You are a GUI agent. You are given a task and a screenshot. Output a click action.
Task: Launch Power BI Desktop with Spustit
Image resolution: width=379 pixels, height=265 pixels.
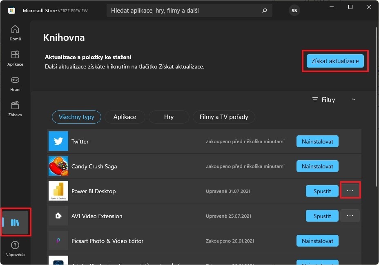(x=322, y=191)
